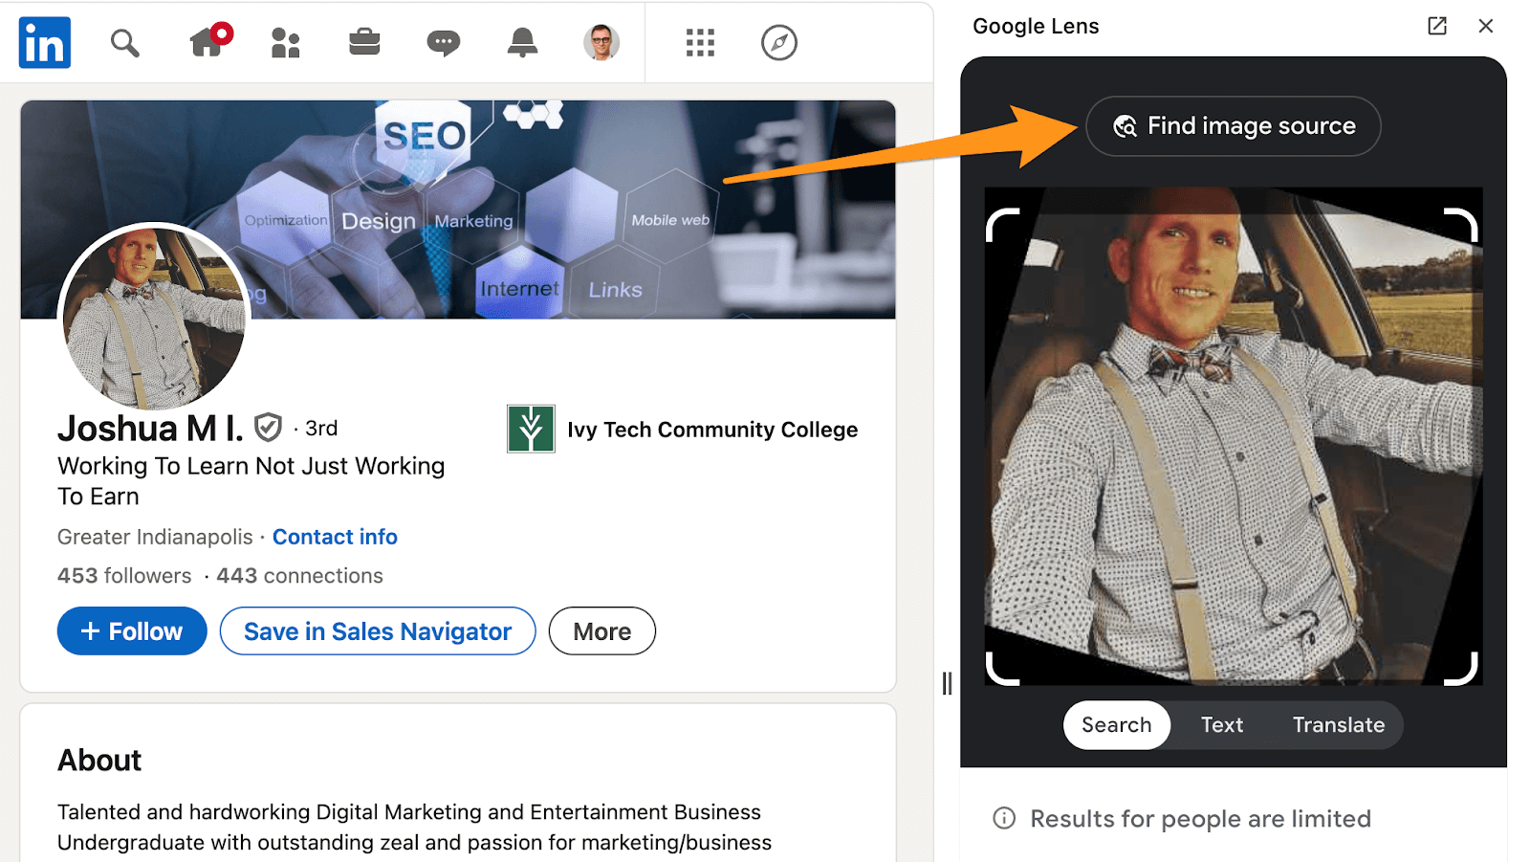Open LinkedIn search via magnifier icon
Image resolution: width=1530 pixels, height=862 pixels.
pyautogui.click(x=124, y=43)
